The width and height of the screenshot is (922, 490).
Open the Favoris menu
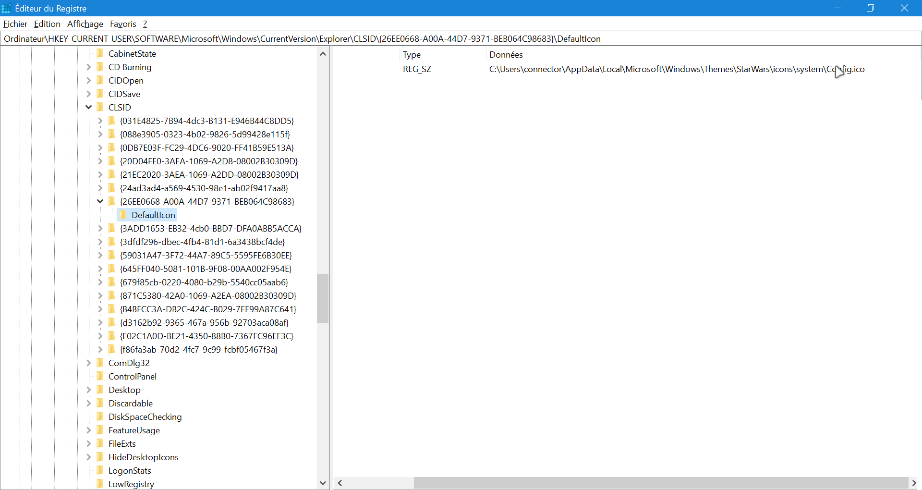click(123, 24)
